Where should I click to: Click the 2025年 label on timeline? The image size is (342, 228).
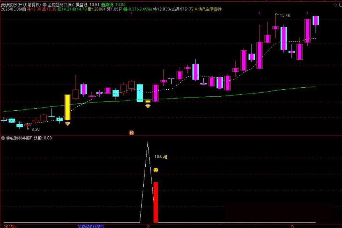[10, 226]
